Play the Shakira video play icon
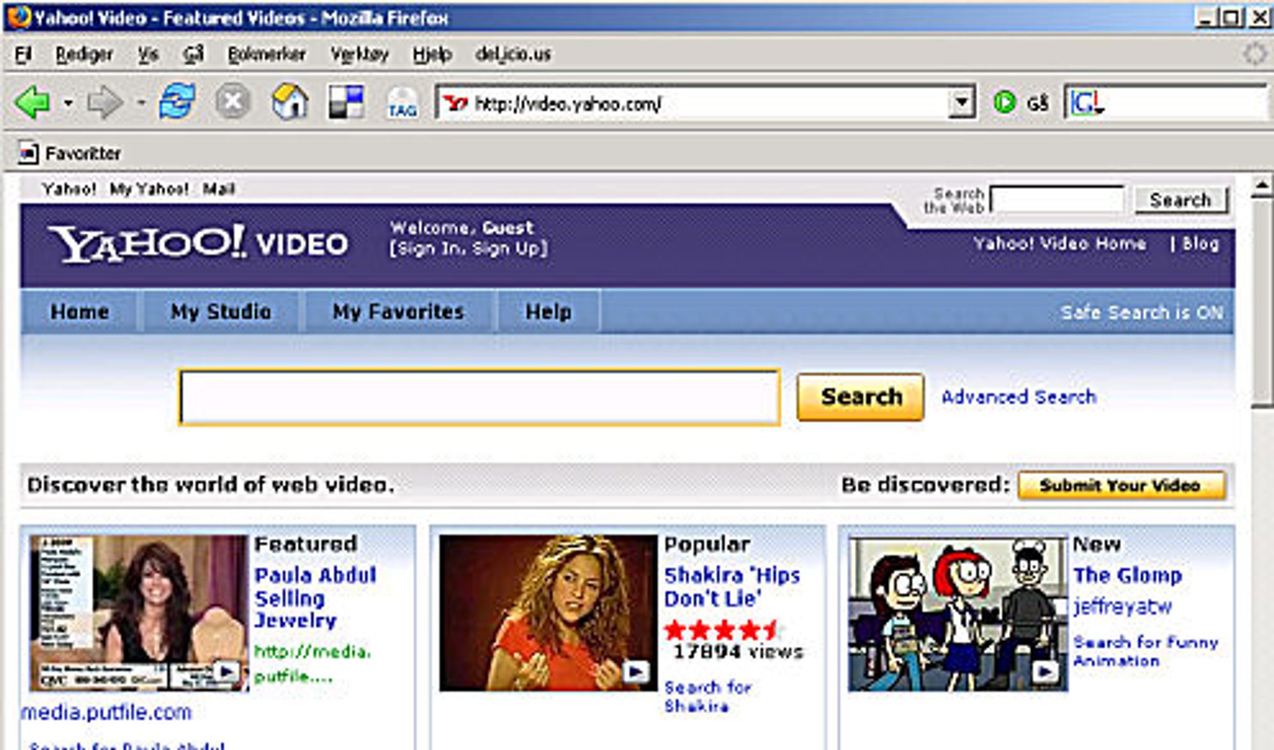This screenshot has width=1274, height=750. click(x=635, y=670)
